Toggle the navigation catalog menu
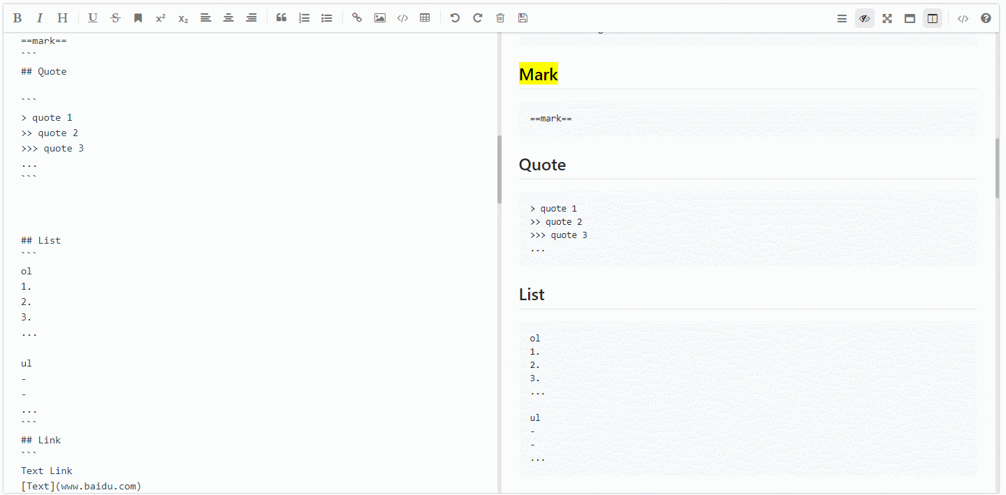The width and height of the screenshot is (1006, 495). pyautogui.click(x=842, y=19)
